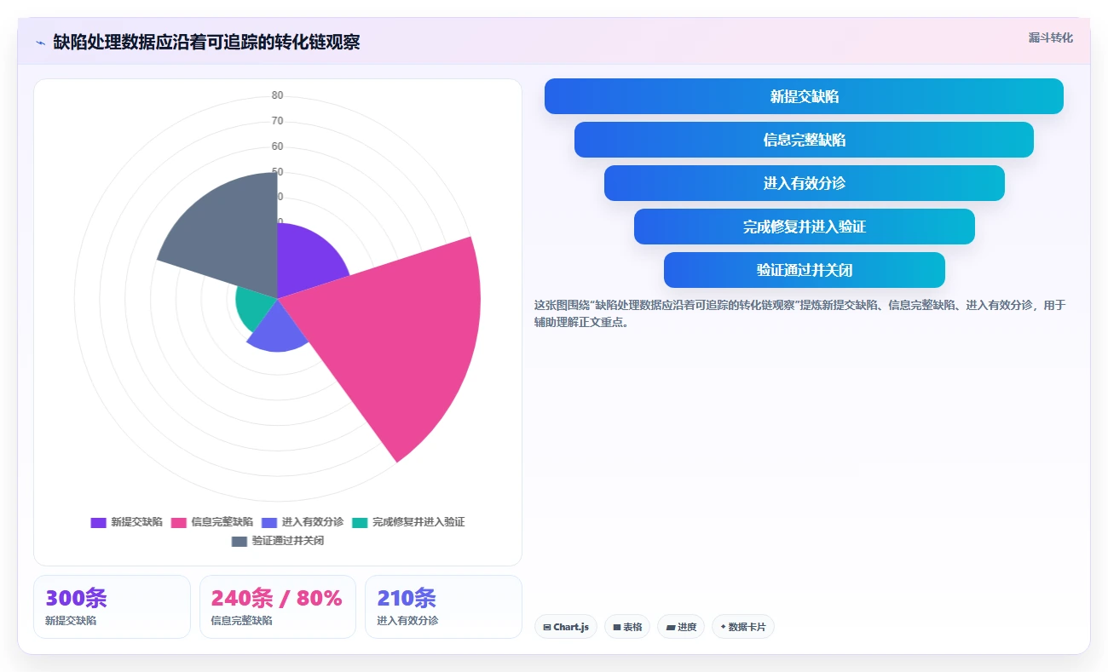Click the indigo polar chart segment
The height and width of the screenshot is (672, 1108).
(277, 328)
